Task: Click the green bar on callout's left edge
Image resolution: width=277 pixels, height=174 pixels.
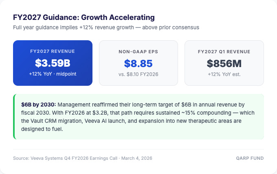Action: [14, 117]
